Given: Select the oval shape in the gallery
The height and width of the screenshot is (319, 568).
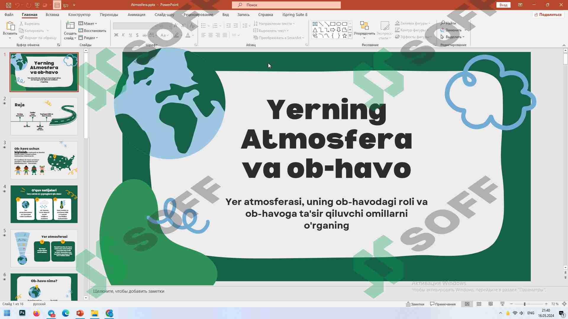Looking at the screenshot, I should tap(339, 24).
